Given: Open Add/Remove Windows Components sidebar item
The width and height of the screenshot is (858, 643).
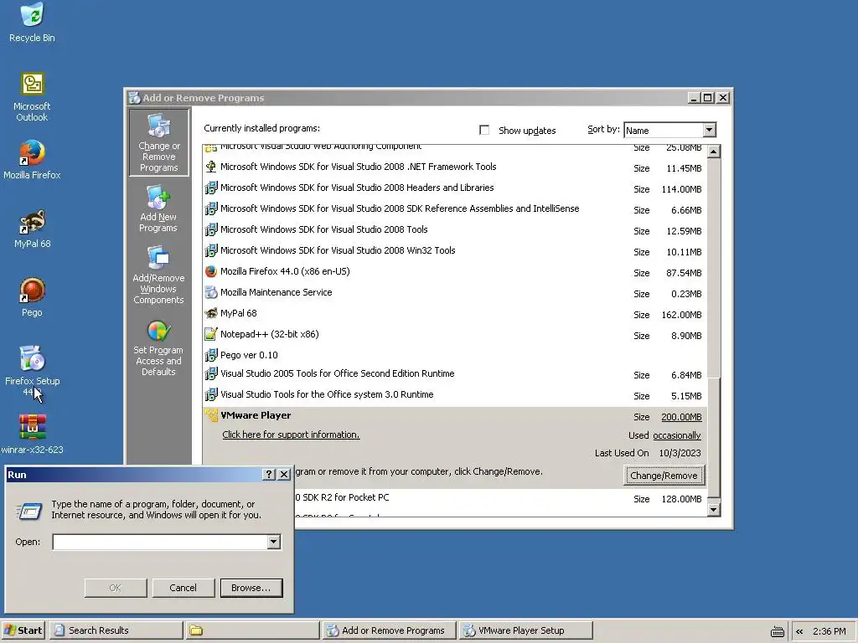Looking at the screenshot, I should coord(158,275).
